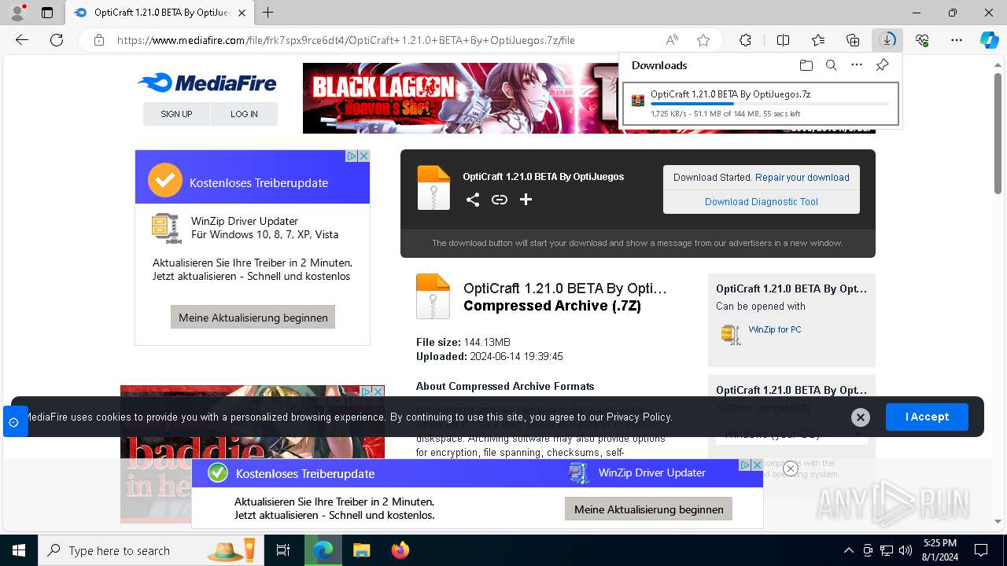
Task: Click Meine Aktualisierung beginnen in bottom ad
Action: coord(649,509)
